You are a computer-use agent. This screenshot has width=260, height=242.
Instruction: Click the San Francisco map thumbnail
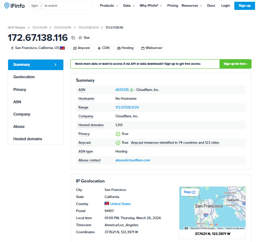tap(213, 208)
